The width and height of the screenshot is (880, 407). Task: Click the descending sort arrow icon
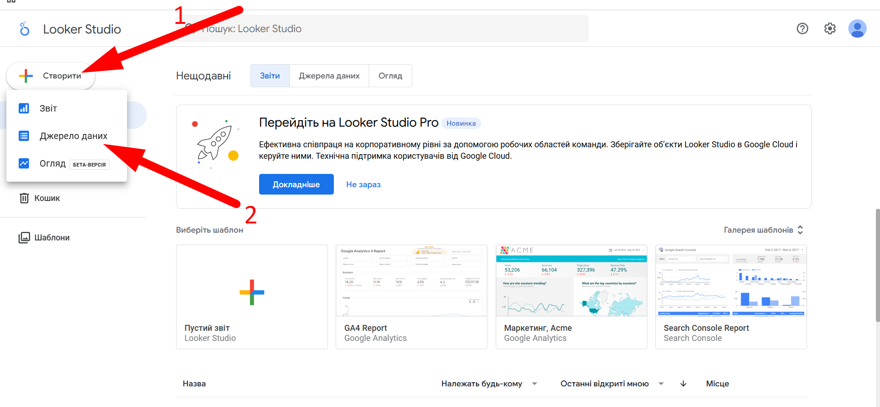pyautogui.click(x=683, y=384)
